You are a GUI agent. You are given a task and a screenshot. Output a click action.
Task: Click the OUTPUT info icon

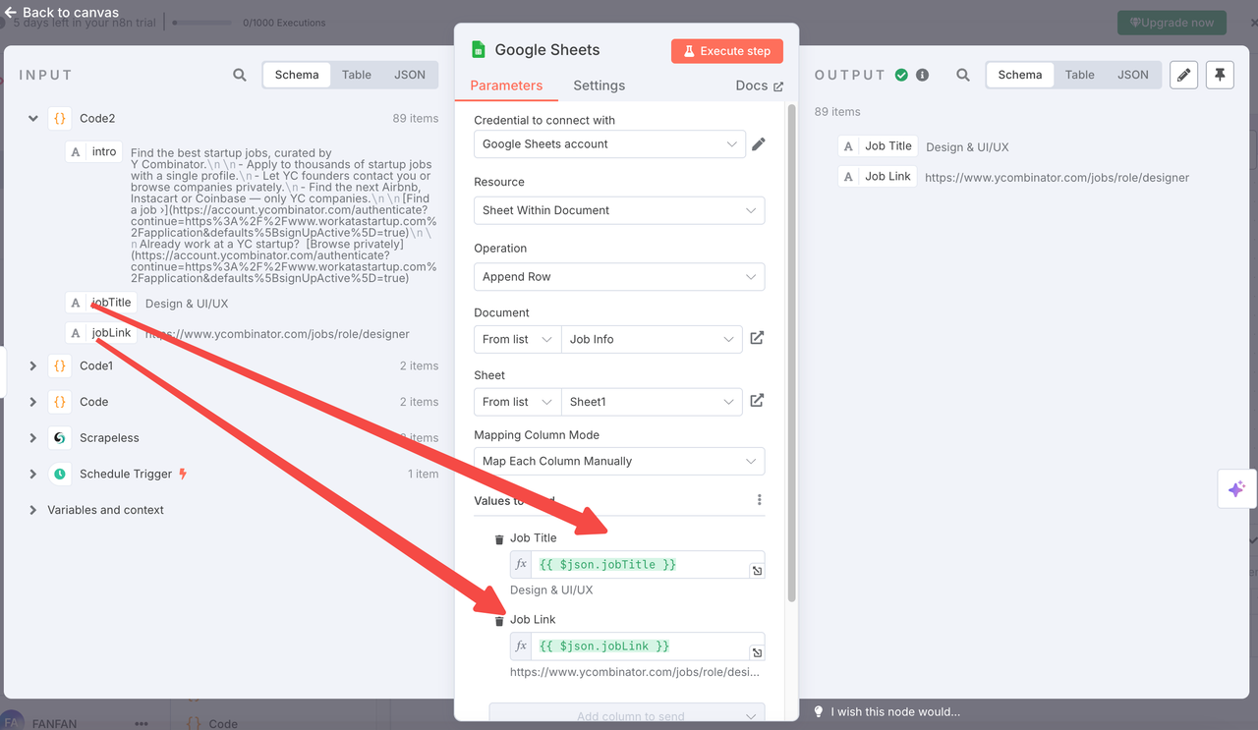click(922, 75)
